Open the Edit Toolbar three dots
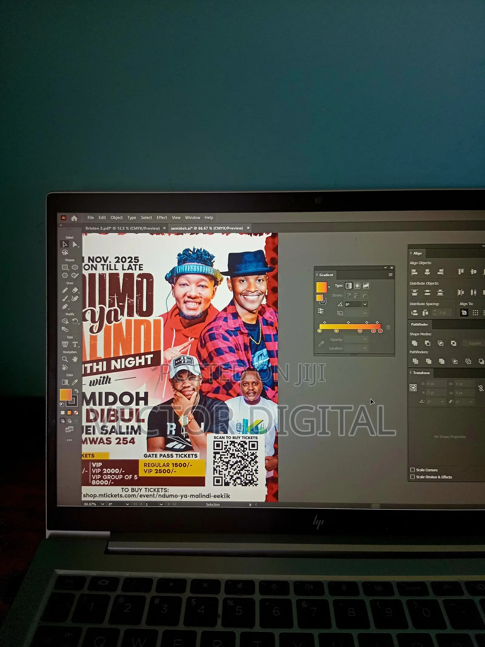 click(x=69, y=440)
